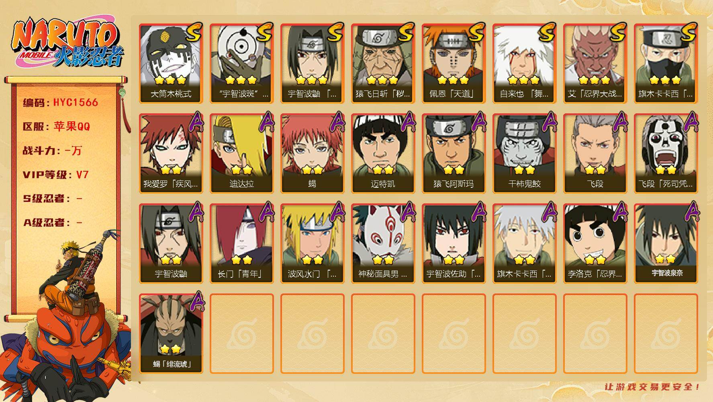The width and height of the screenshot is (713, 402).
Task: Click the A rank badge on 蝎「绯流琥」
Action: pos(194,302)
